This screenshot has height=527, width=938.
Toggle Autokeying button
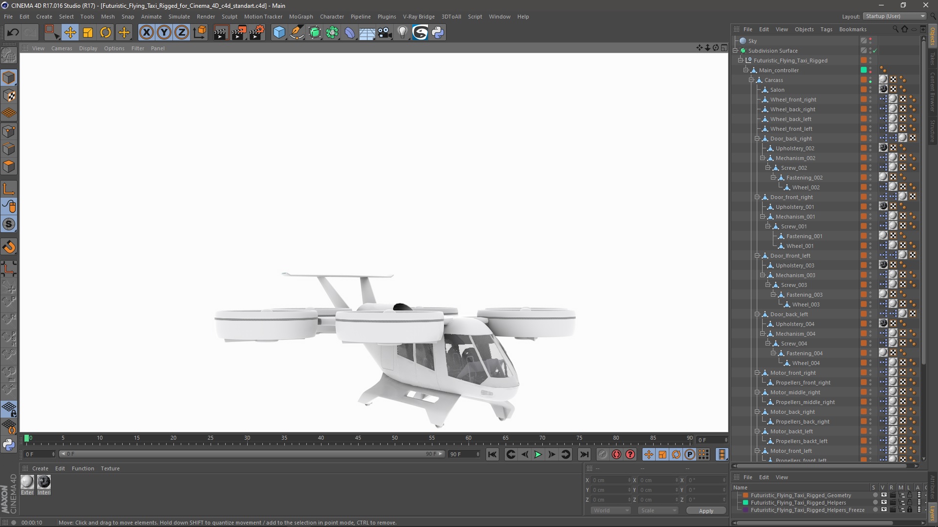pos(617,454)
